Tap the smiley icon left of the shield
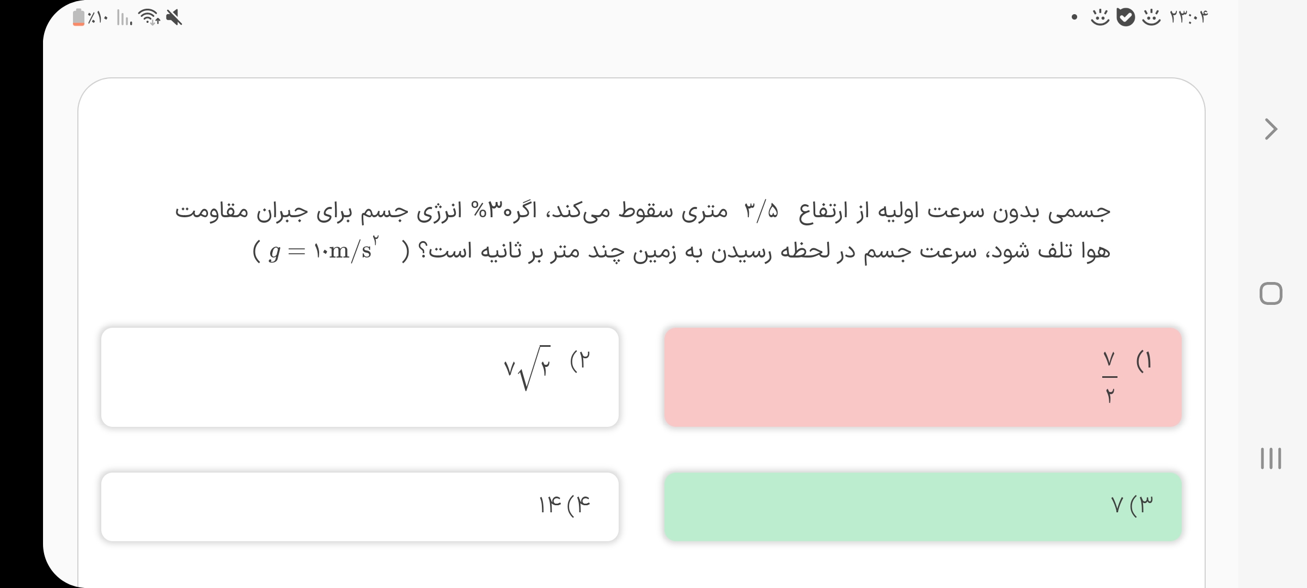Screen dimensions: 1307x588 [1100, 17]
